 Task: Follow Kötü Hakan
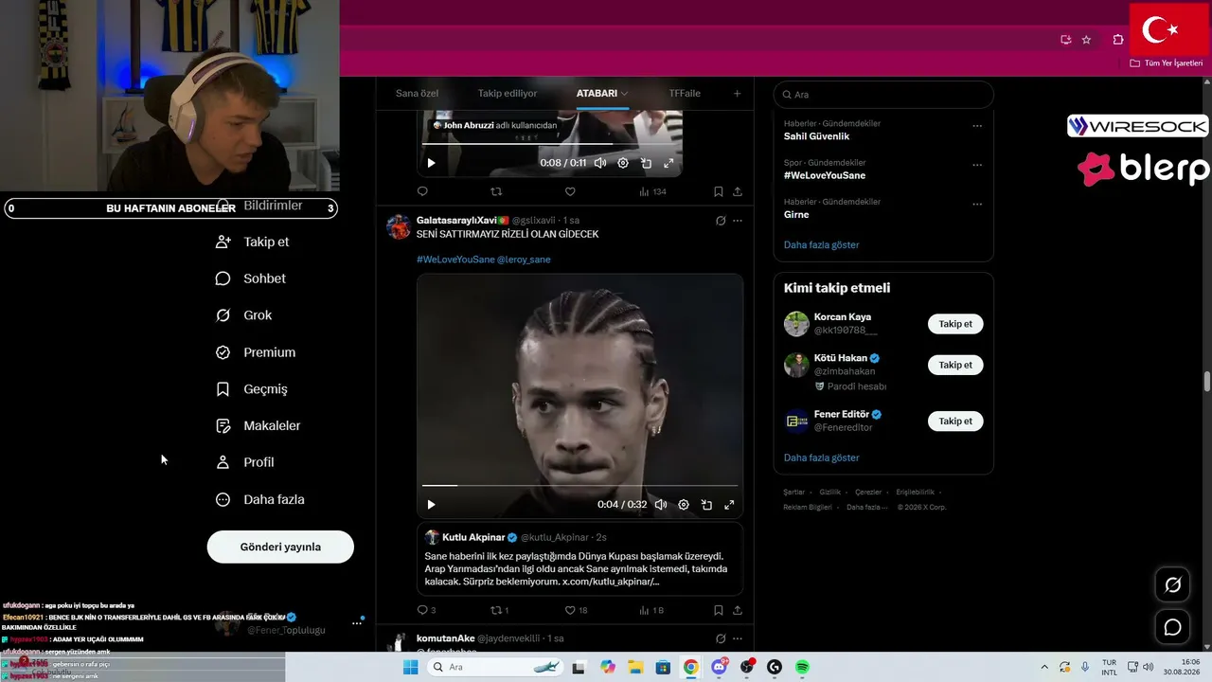click(x=955, y=365)
